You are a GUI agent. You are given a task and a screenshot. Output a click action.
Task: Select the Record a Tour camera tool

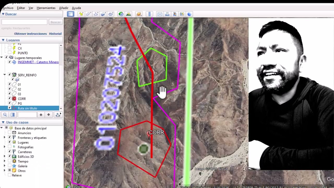pyautogui.click(x=111, y=14)
